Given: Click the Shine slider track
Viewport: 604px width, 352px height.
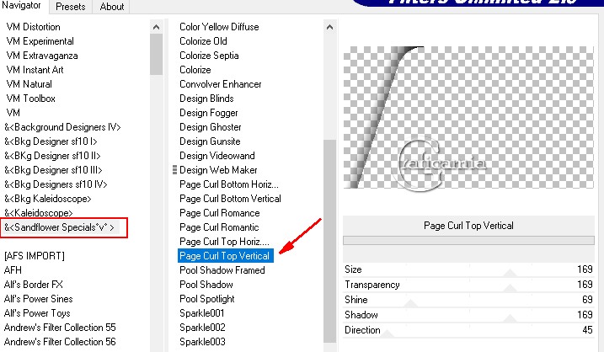Looking at the screenshot, I should point(468,307).
